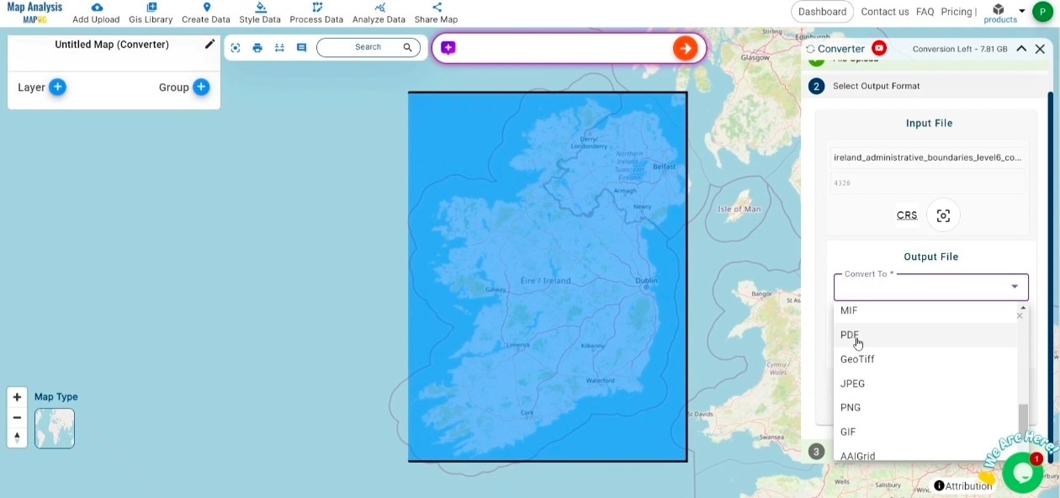Click the Map Type thumbnail
Image resolution: width=1060 pixels, height=498 pixels.
(x=55, y=428)
